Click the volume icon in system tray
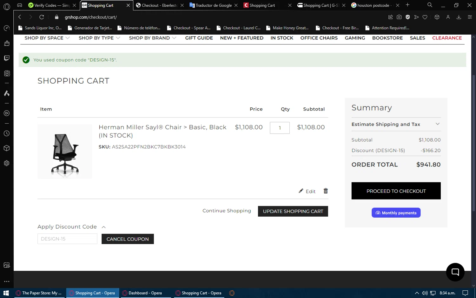The height and width of the screenshot is (298, 476). 425,293
